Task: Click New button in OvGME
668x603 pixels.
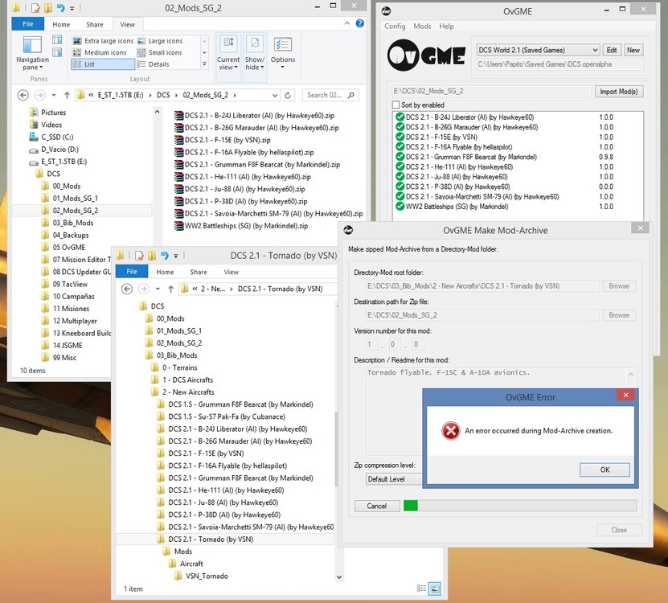Action: (633, 50)
